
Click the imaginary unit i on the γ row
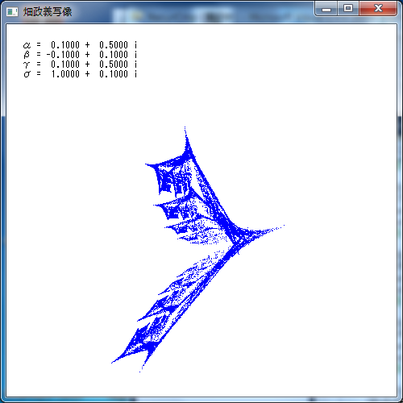click(135, 64)
